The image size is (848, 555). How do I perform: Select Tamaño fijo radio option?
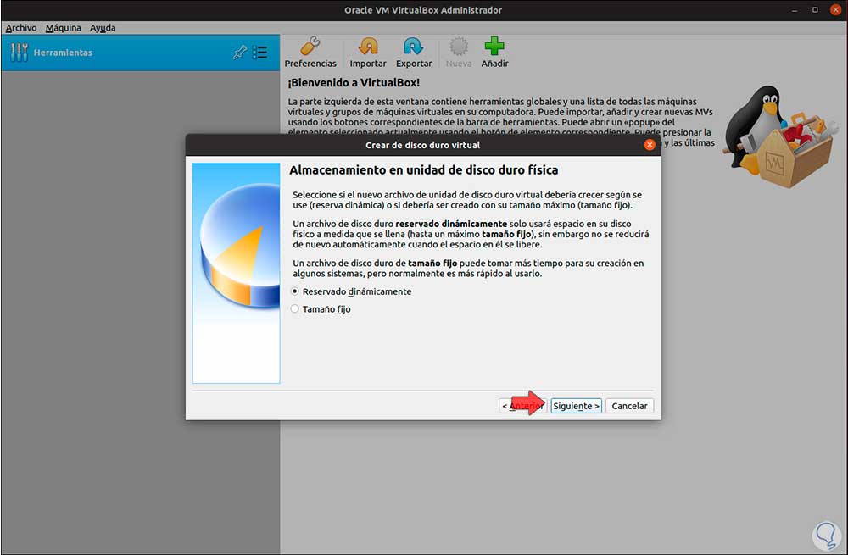(x=295, y=309)
